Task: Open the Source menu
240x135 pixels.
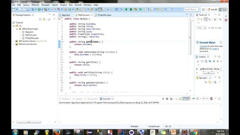Action: 26,5
